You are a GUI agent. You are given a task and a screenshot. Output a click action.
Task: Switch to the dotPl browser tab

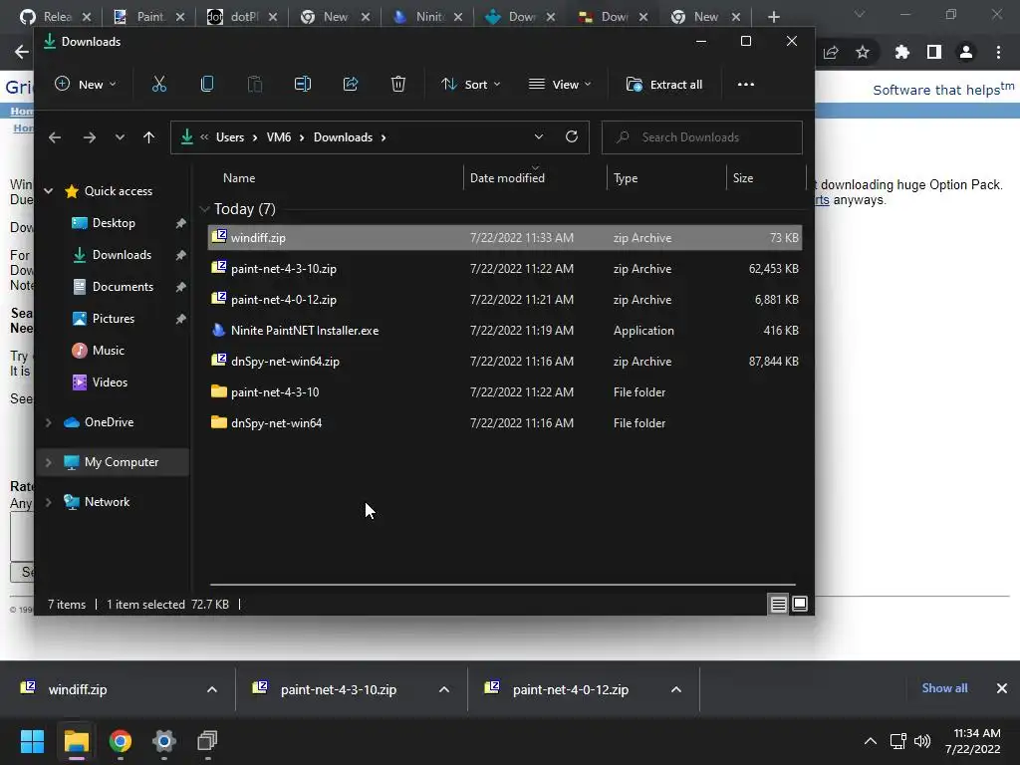click(241, 17)
